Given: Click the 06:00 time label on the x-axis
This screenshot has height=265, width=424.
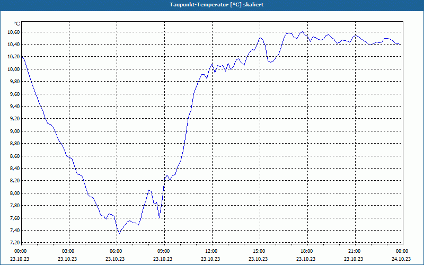Looking at the screenshot, I should pyautogui.click(x=117, y=251).
